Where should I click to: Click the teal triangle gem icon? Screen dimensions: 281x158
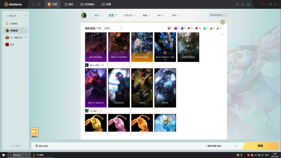(x=204, y=28)
